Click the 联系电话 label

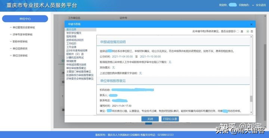click(x=105, y=100)
